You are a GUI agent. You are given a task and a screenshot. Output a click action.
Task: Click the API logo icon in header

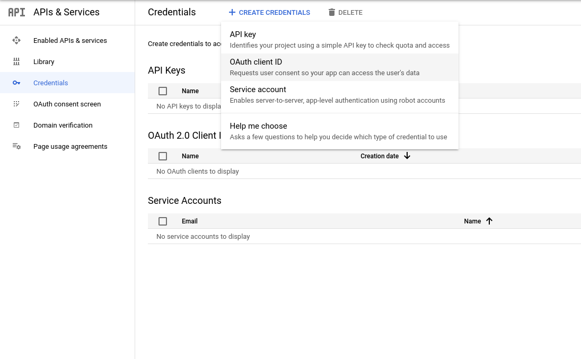pyautogui.click(x=16, y=12)
